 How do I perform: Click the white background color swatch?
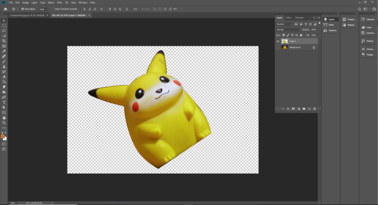click(x=5, y=139)
